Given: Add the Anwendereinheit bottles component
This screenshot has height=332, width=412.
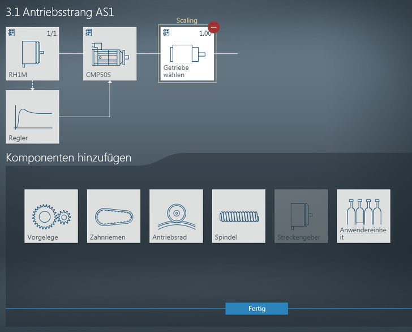Looking at the screenshot, I should point(363,216).
